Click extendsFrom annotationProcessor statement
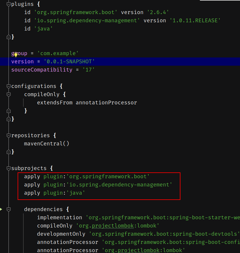The height and width of the screenshot is (253, 240). pyautogui.click(x=87, y=103)
